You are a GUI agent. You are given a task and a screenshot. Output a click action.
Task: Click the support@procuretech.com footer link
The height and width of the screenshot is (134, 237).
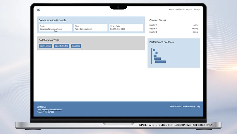coord(51,110)
